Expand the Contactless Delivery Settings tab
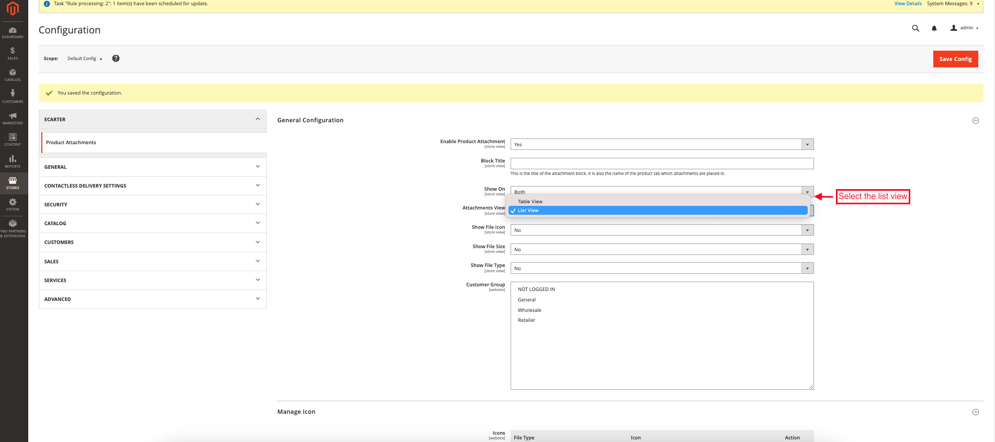Screen dimensions: 995x442 [152, 186]
